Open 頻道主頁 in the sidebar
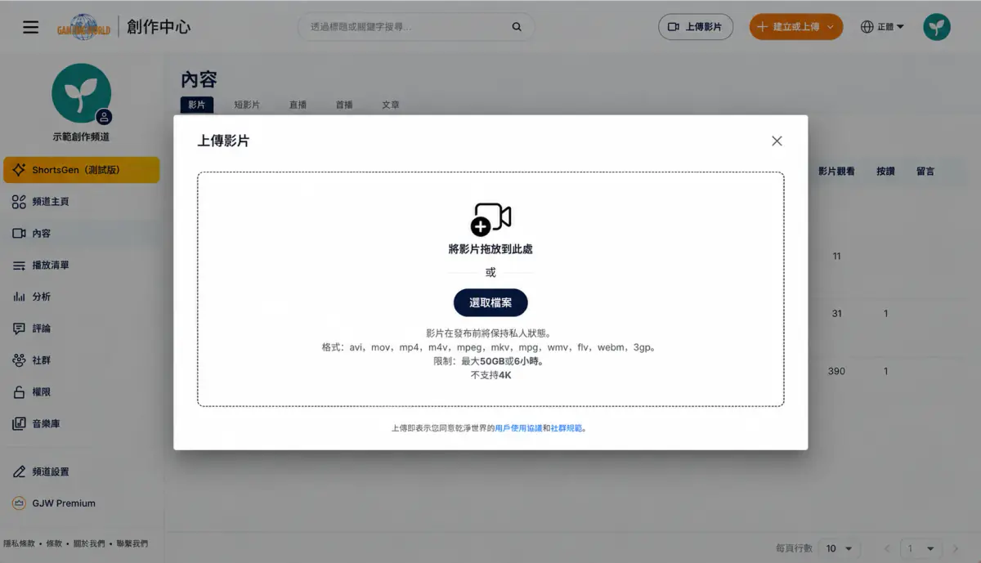 (x=81, y=202)
